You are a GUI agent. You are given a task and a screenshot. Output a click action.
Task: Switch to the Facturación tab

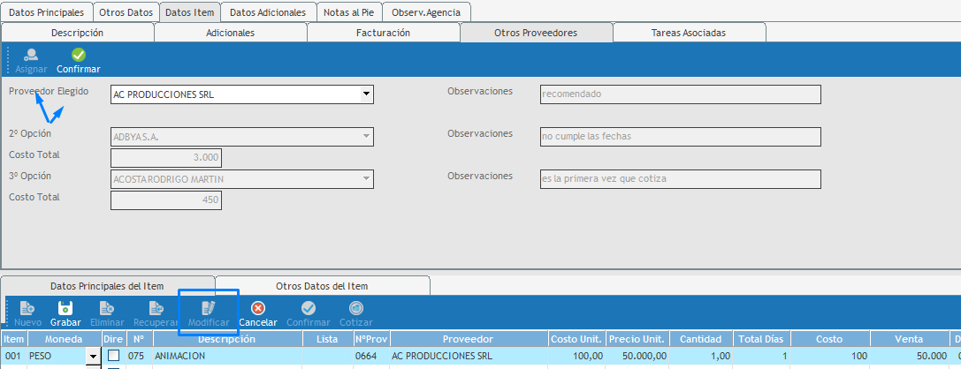click(383, 33)
